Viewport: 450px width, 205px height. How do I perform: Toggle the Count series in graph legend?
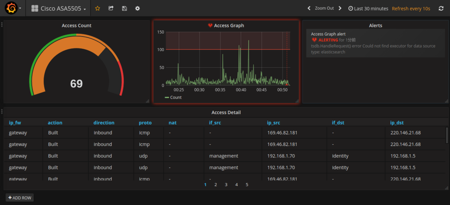pos(173,97)
